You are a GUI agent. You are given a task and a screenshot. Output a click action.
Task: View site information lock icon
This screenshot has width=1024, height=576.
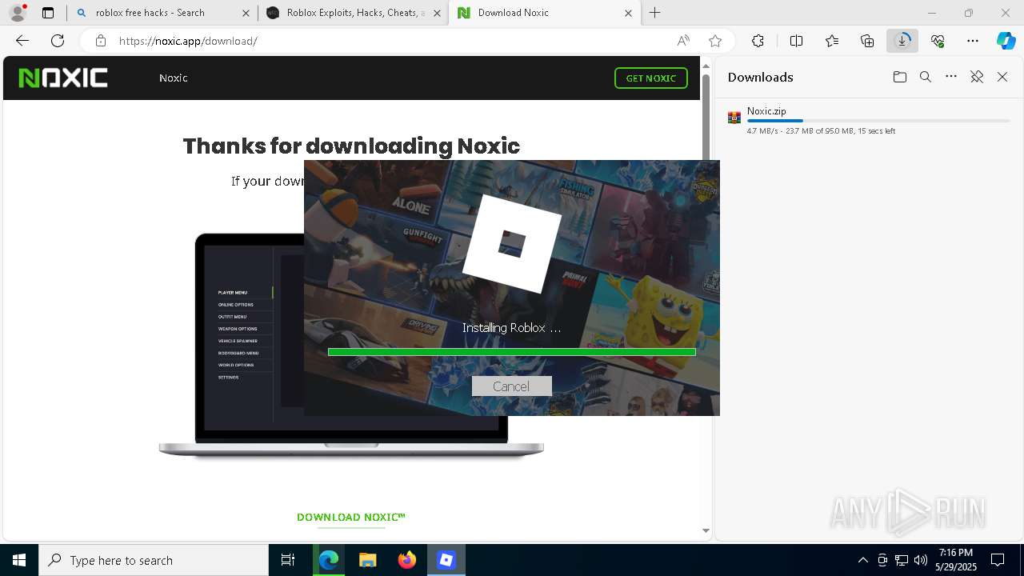[x=100, y=41]
